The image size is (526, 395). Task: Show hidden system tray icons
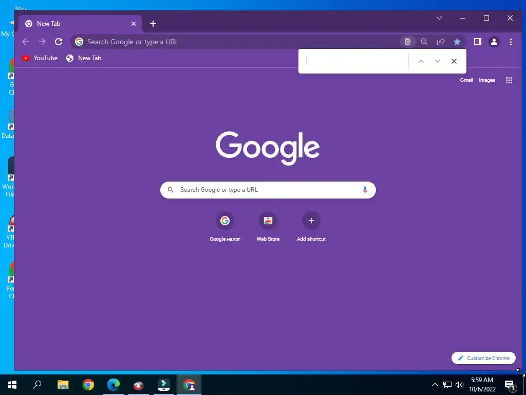coord(435,385)
